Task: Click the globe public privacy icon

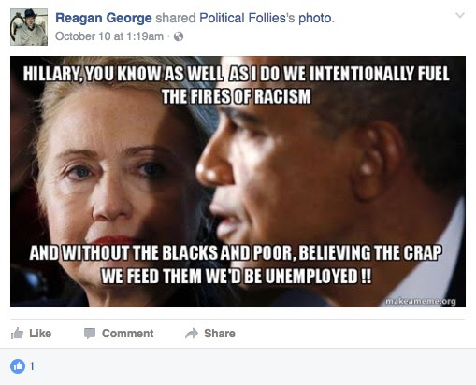Action: (179, 36)
